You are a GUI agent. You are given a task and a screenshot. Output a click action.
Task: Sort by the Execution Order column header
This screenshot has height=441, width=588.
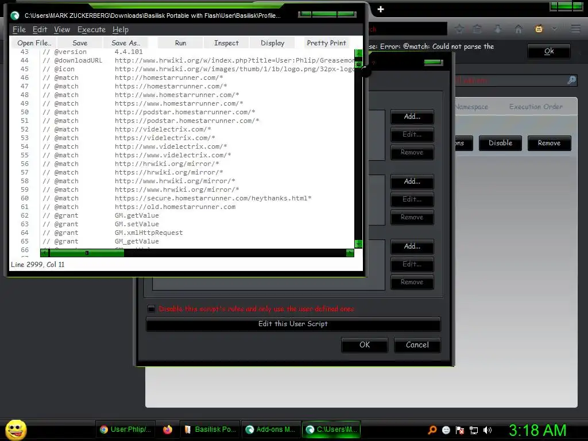tap(536, 107)
